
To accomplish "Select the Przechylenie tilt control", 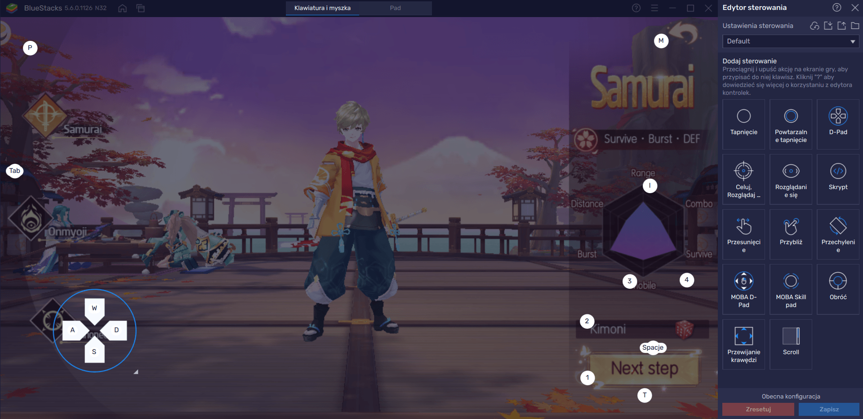I will [838, 234].
